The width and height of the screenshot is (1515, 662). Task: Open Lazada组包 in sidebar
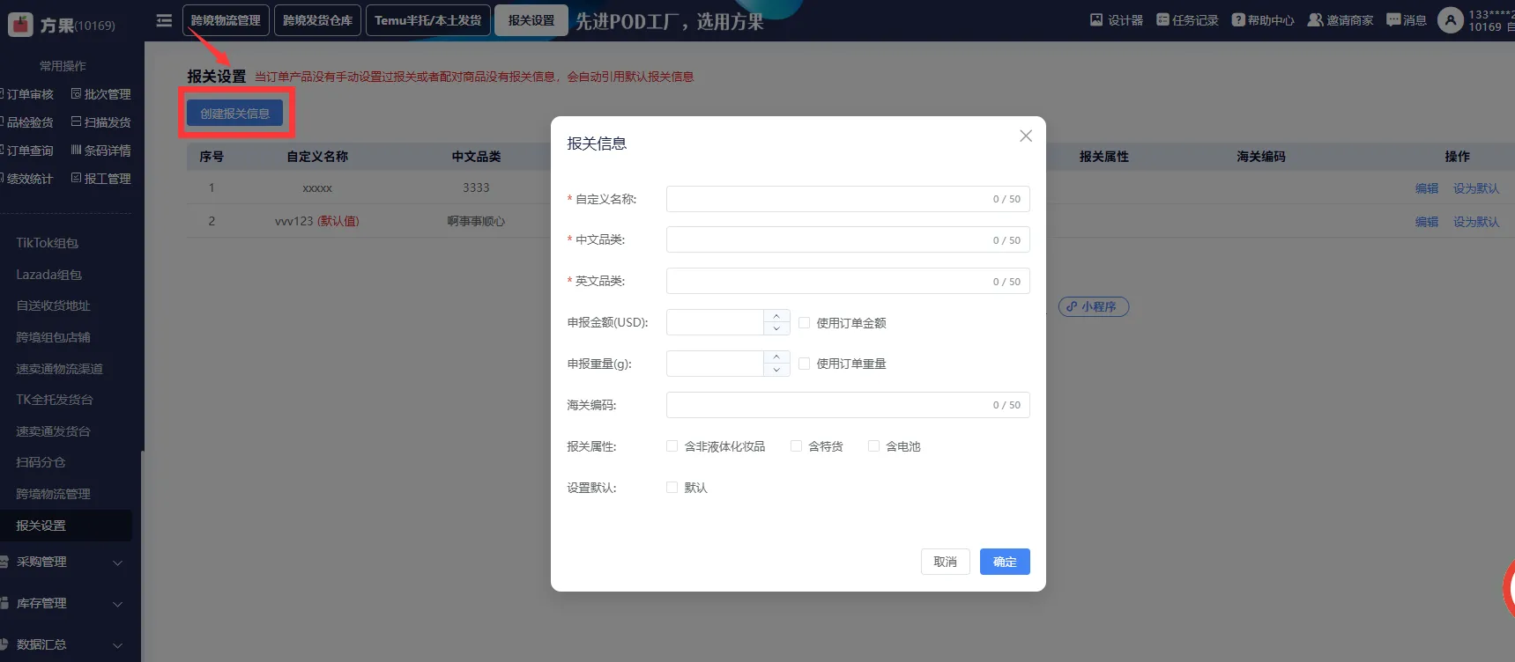(48, 275)
